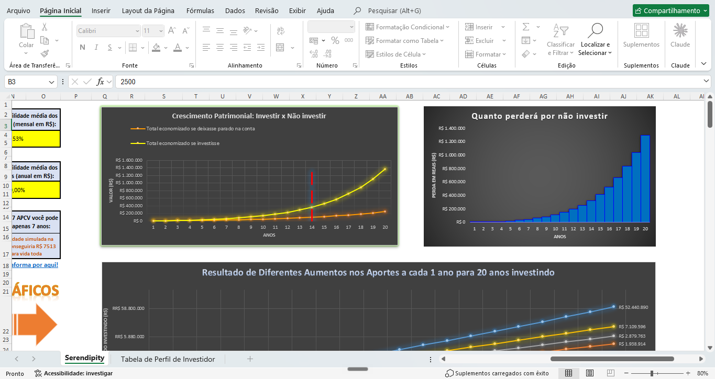Open the Tabela de Perfil de Investidor sheet
This screenshot has height=379, width=715.
coord(168,359)
